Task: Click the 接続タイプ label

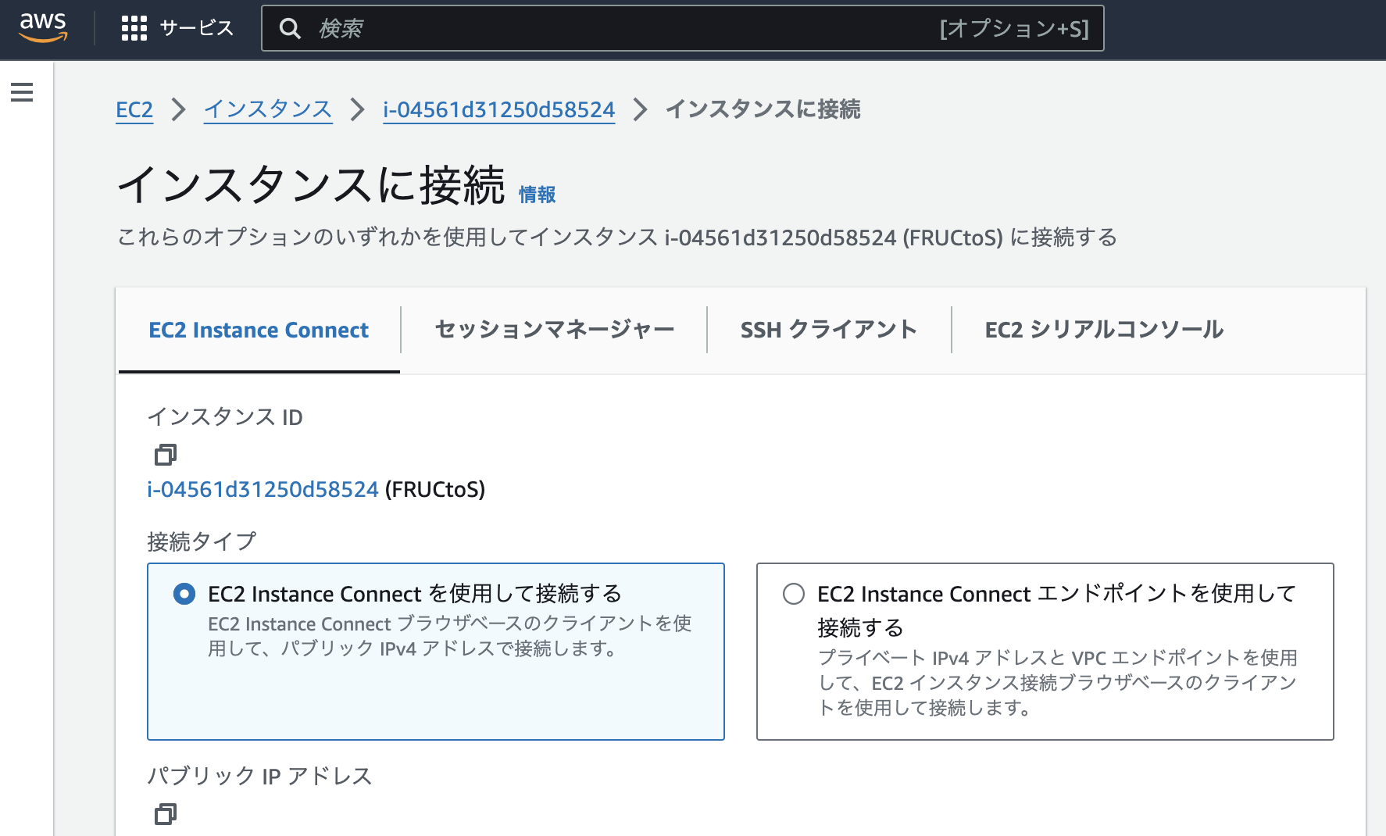Action: [x=202, y=541]
